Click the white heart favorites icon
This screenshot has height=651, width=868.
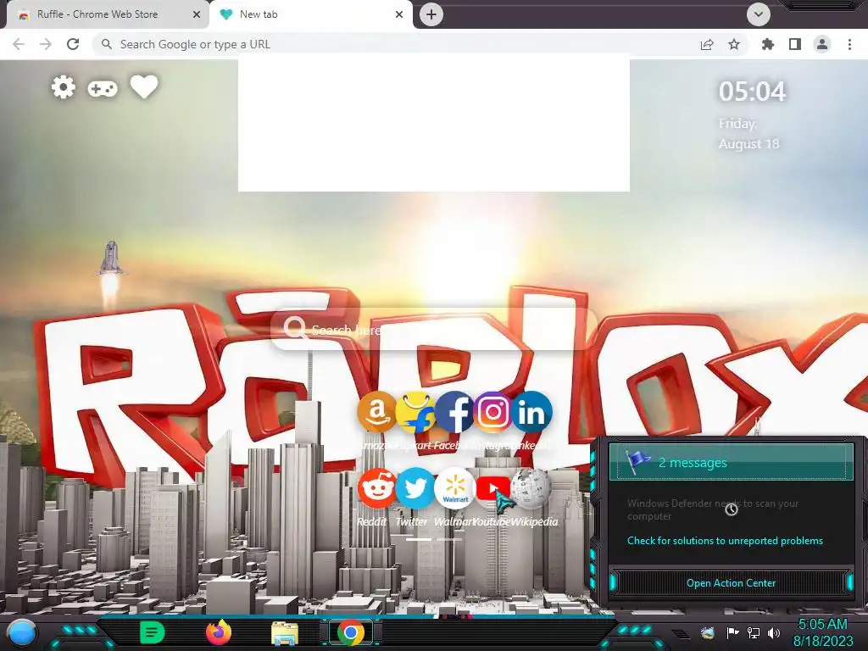click(144, 87)
